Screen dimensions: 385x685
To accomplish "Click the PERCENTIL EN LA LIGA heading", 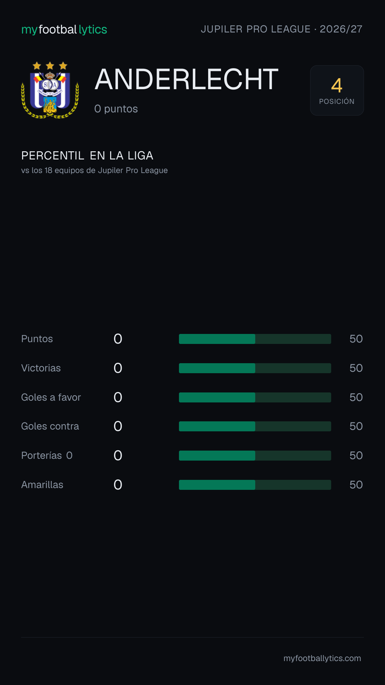I will pos(87,156).
